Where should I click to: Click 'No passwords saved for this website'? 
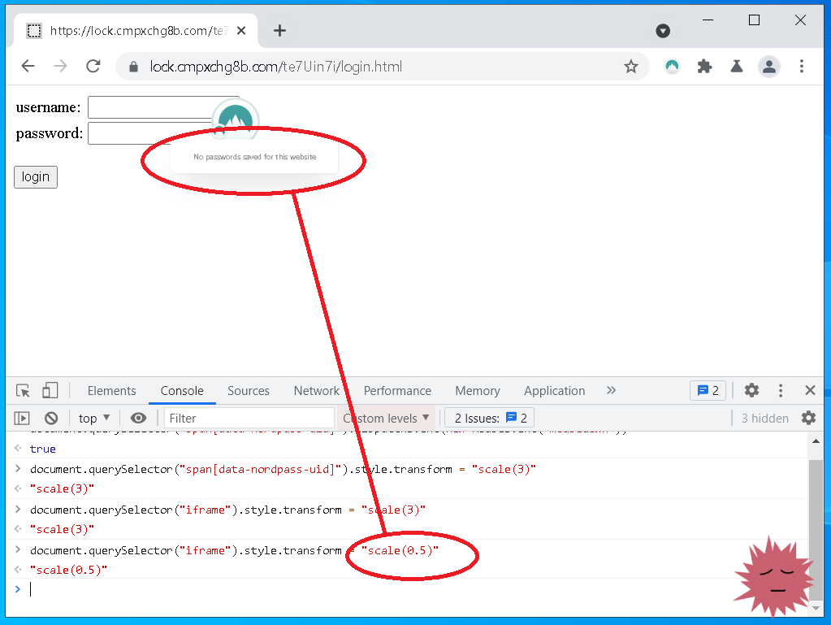254,157
